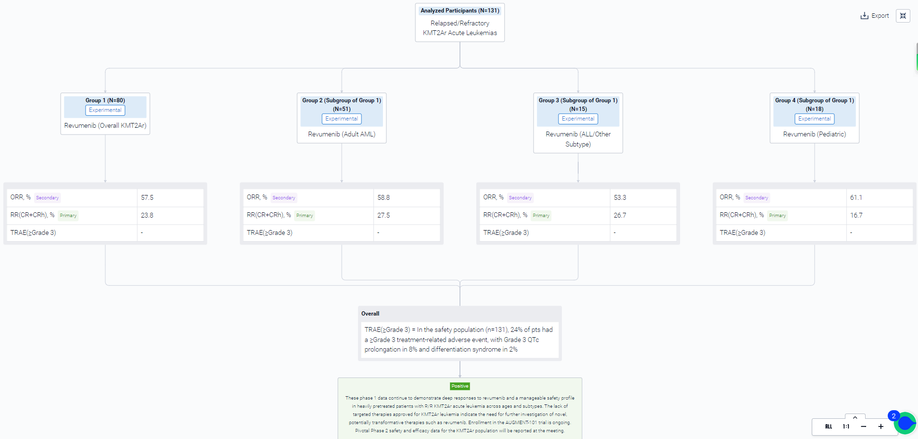Reset zoom to 1:1 scale
This screenshot has width=918, height=439.
(x=846, y=427)
